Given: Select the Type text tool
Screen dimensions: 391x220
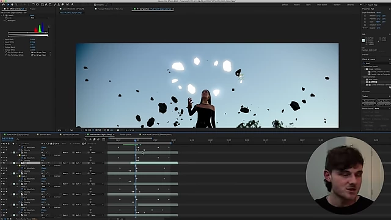Looking at the screenshot, I should (x=50, y=4).
